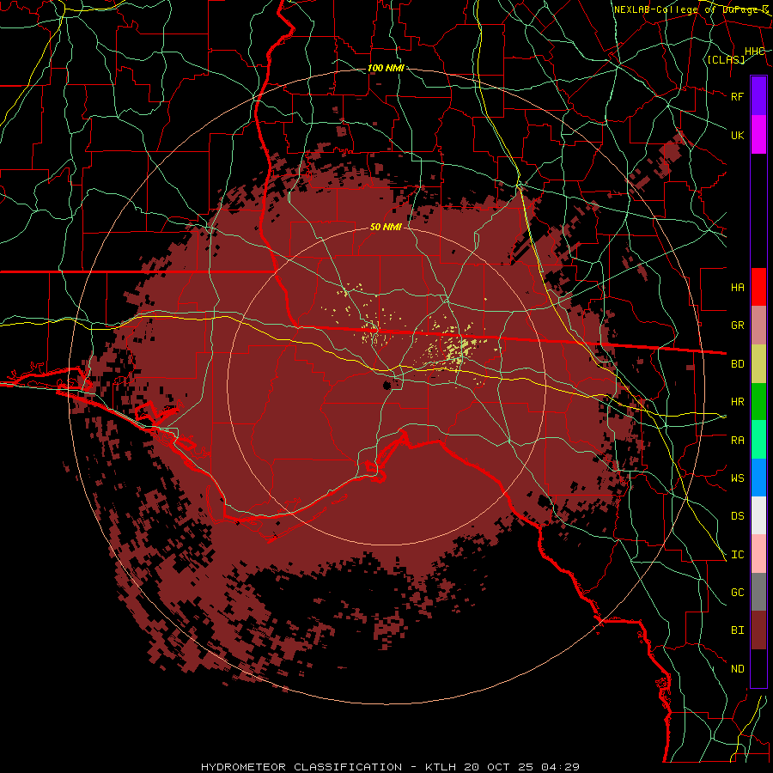
Task: Click the BD legend label
Action: click(x=737, y=364)
